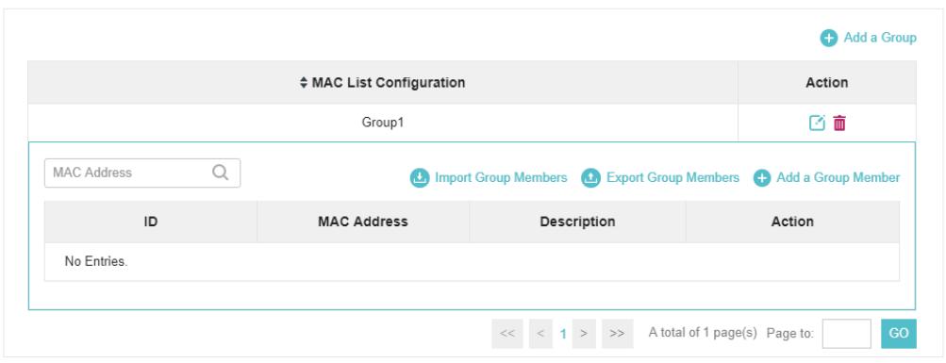The width and height of the screenshot is (946, 363).
Task: Click 'A total of 1 page(s)' text
Action: tap(703, 333)
